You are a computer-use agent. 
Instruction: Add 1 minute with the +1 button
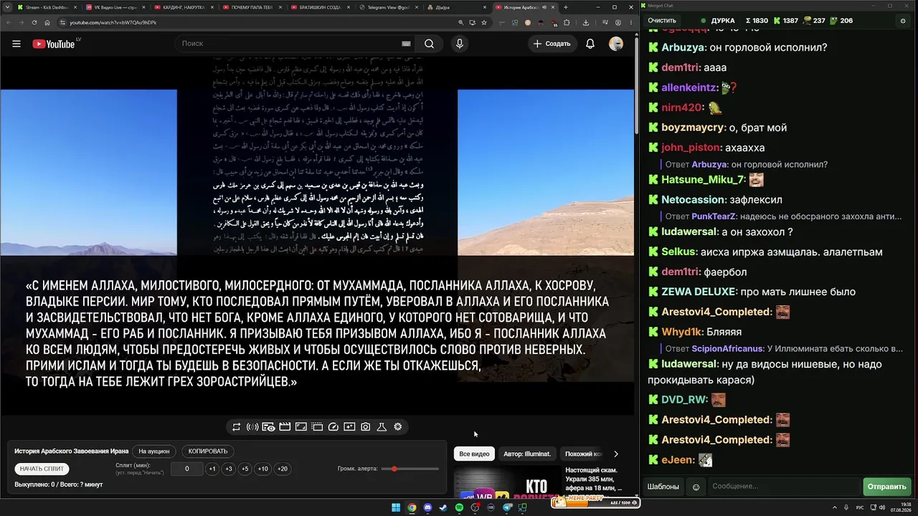(212, 469)
